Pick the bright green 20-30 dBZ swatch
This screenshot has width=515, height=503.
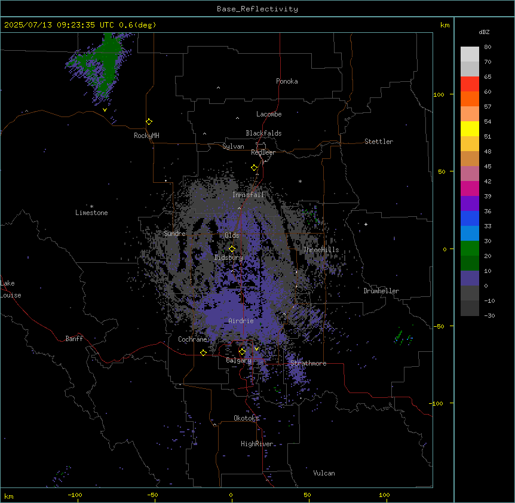470,249
